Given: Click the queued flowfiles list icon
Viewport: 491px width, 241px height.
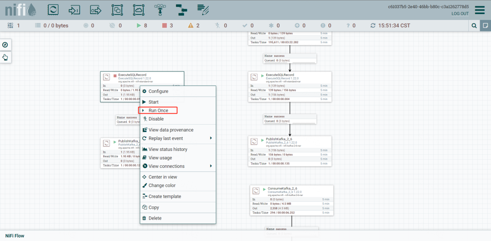Looking at the screenshot, I should coord(38,26).
